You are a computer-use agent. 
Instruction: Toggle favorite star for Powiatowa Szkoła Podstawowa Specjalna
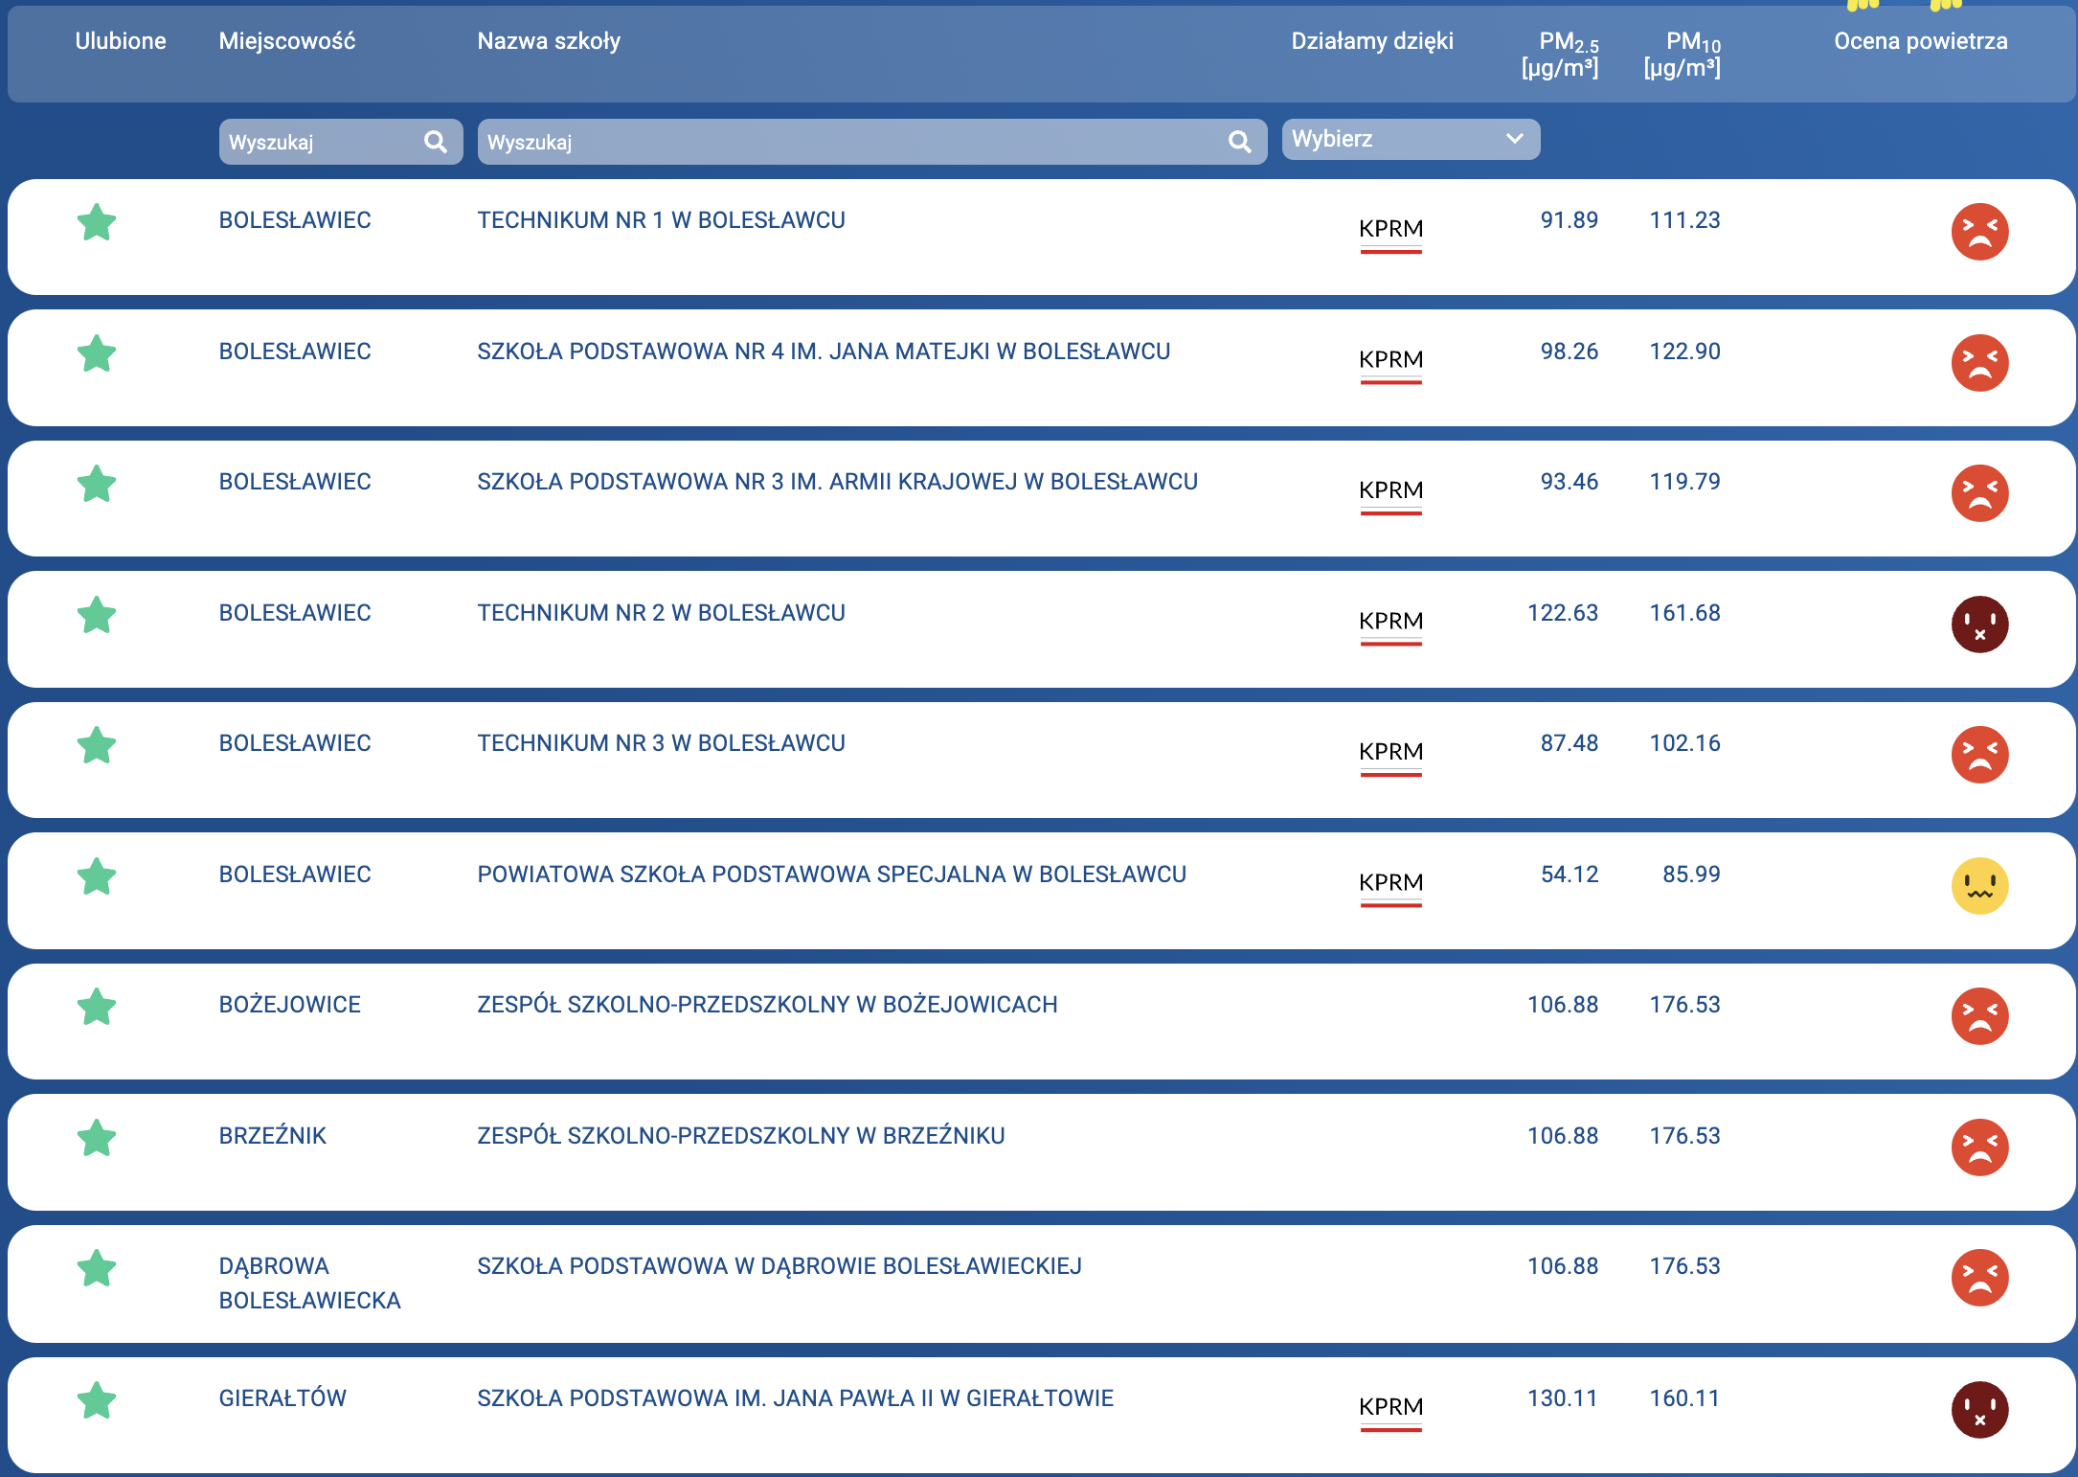coord(97,876)
